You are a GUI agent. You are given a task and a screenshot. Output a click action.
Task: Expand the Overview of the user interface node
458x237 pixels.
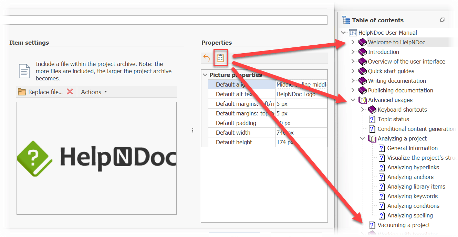[x=353, y=61]
